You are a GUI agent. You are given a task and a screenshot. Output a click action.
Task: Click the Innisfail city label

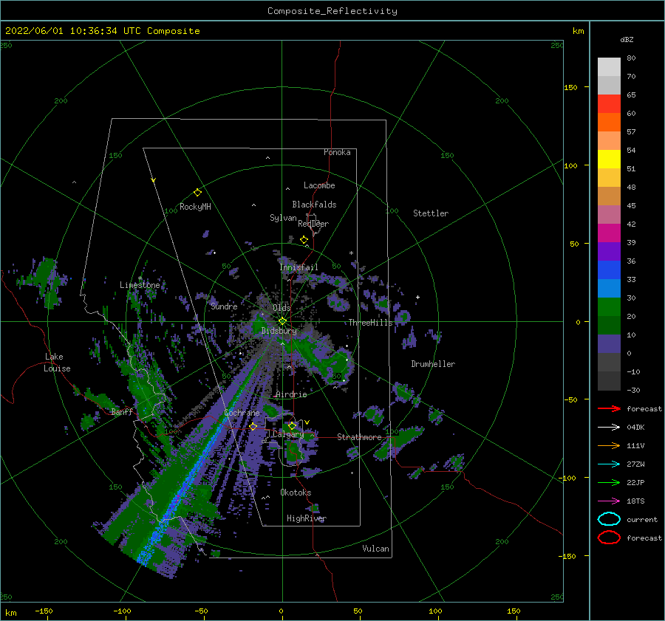click(299, 267)
